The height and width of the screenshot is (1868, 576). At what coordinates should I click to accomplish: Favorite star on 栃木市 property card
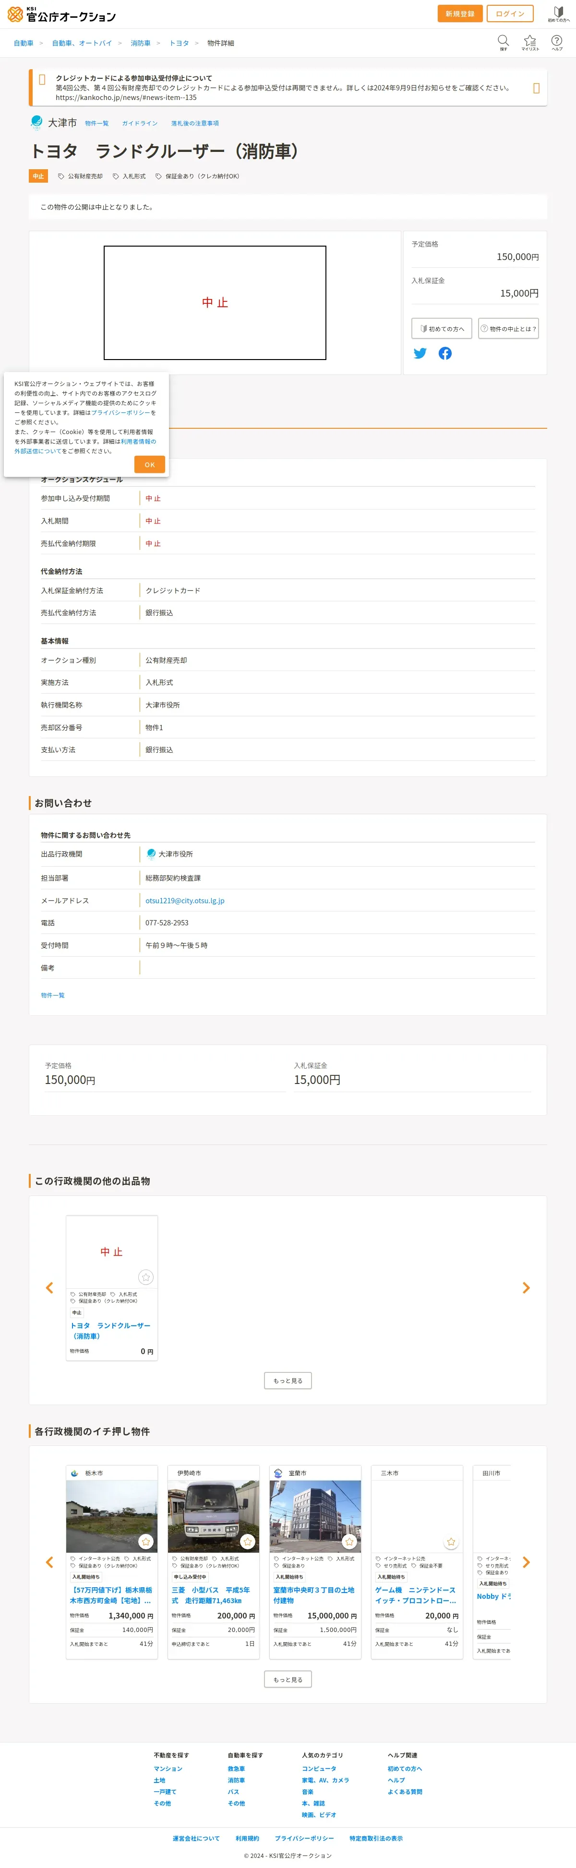[x=145, y=1542]
